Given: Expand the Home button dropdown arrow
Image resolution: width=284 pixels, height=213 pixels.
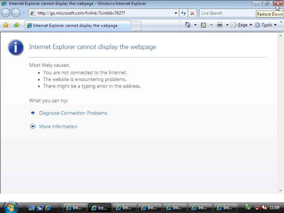Looking at the screenshot, I should pyautogui.click(x=195, y=25).
